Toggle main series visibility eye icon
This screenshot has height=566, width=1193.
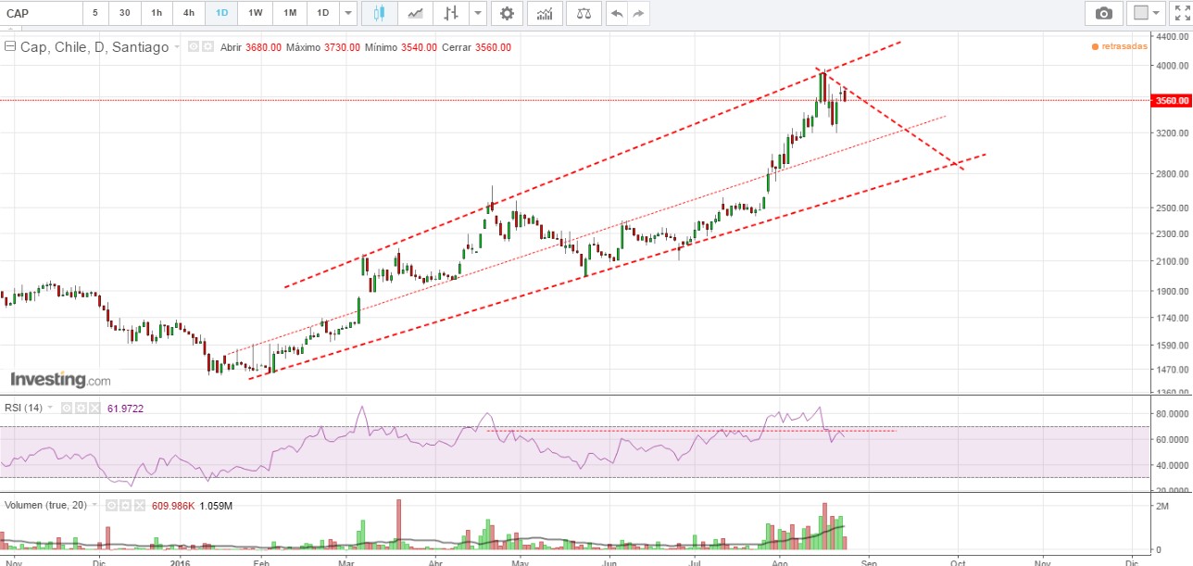pyautogui.click(x=194, y=47)
